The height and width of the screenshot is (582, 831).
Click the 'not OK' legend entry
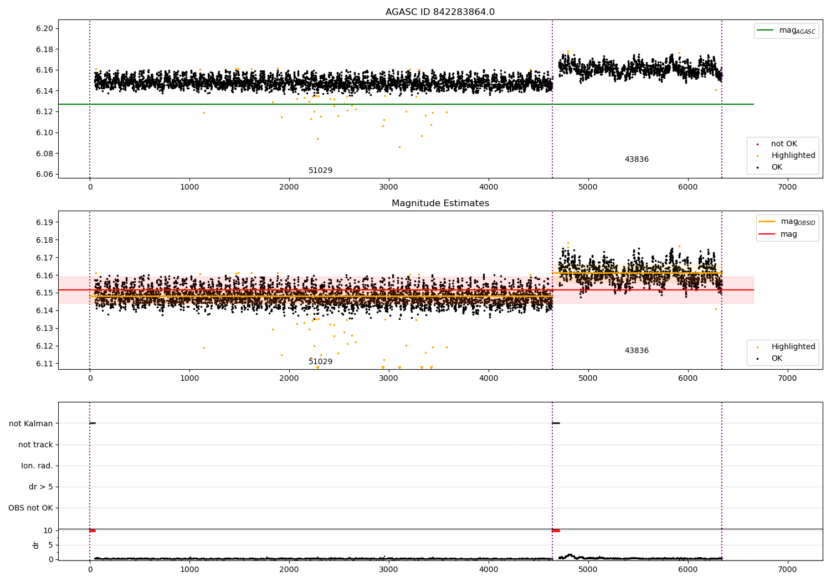click(784, 144)
